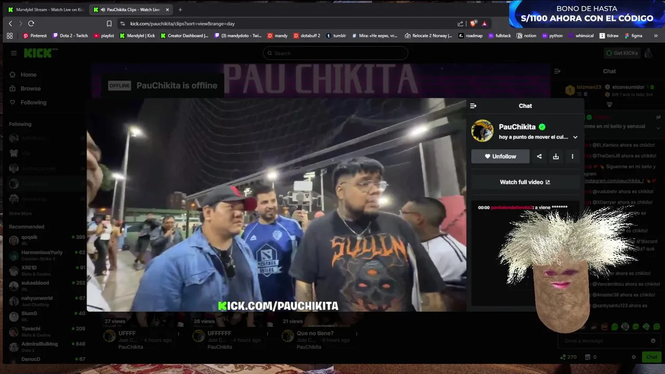Go to Browse in Kick sidebar

(24, 89)
